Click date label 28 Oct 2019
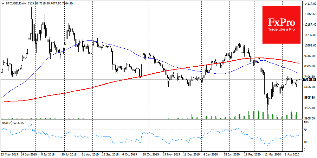Screen dimensions: 317x158 [x=151, y=155]
